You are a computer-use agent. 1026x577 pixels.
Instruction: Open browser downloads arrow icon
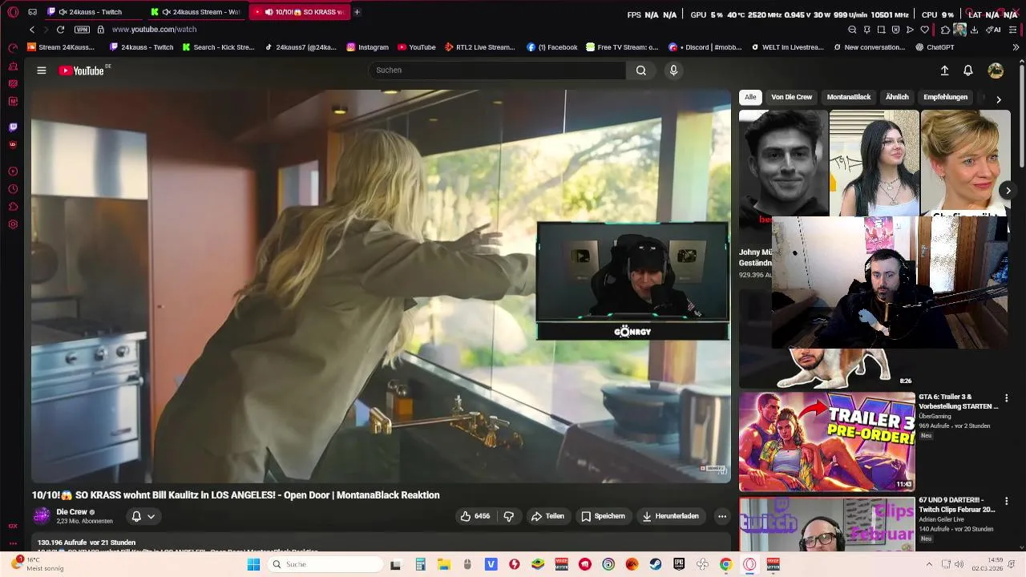pos(974,30)
